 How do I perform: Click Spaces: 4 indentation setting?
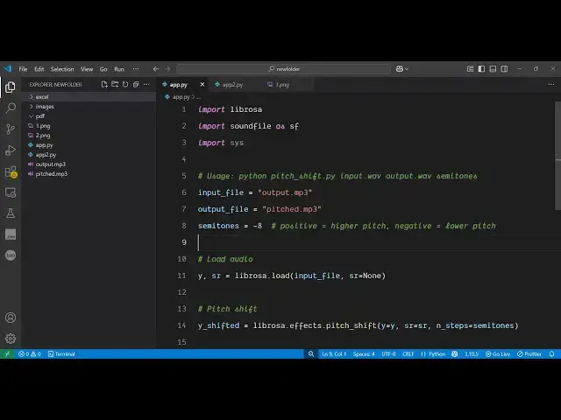click(364, 353)
